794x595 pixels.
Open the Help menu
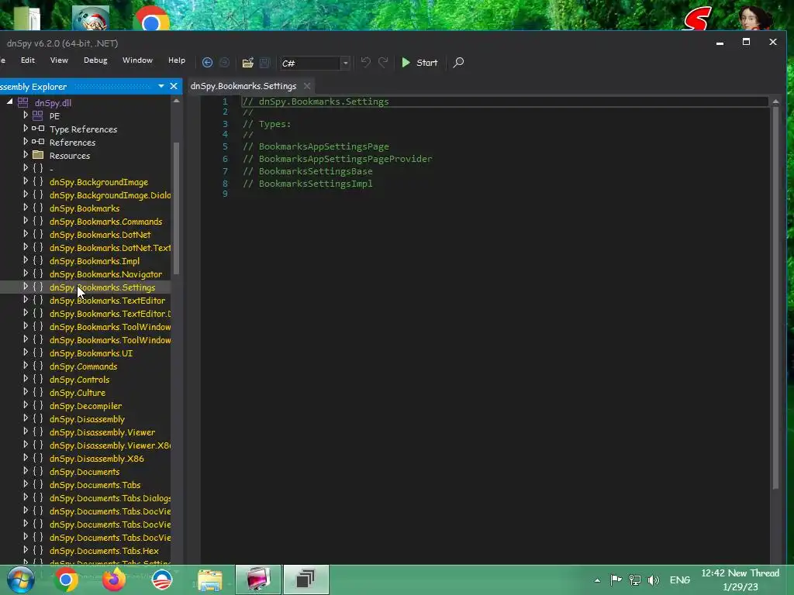[177, 60]
